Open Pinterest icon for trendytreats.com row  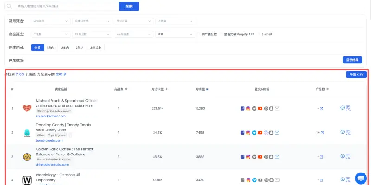pyautogui.click(x=266, y=133)
